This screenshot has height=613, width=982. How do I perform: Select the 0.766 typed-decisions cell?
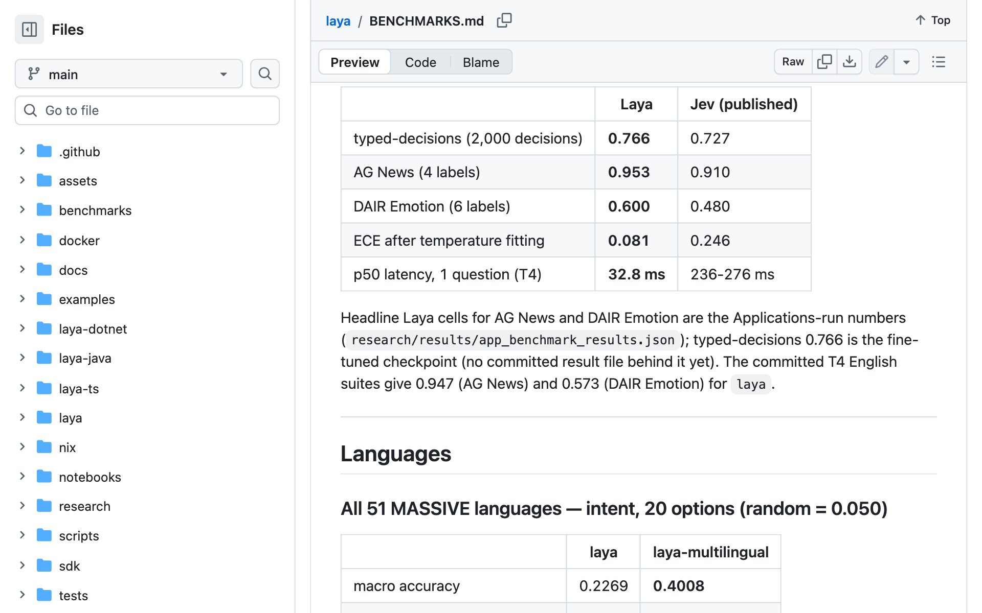(x=636, y=138)
